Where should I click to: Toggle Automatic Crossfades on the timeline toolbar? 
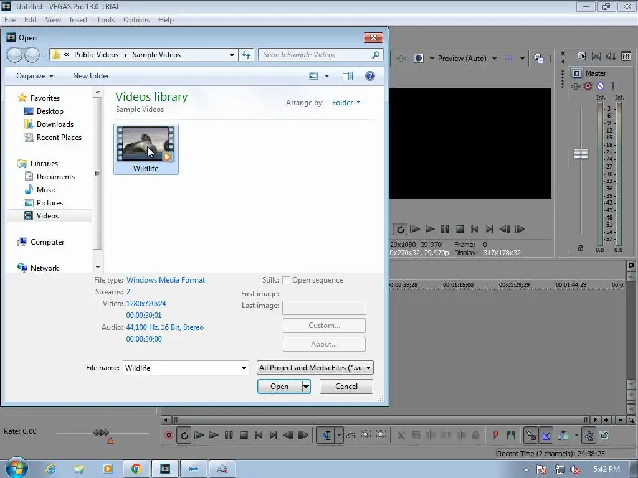[x=546, y=435]
